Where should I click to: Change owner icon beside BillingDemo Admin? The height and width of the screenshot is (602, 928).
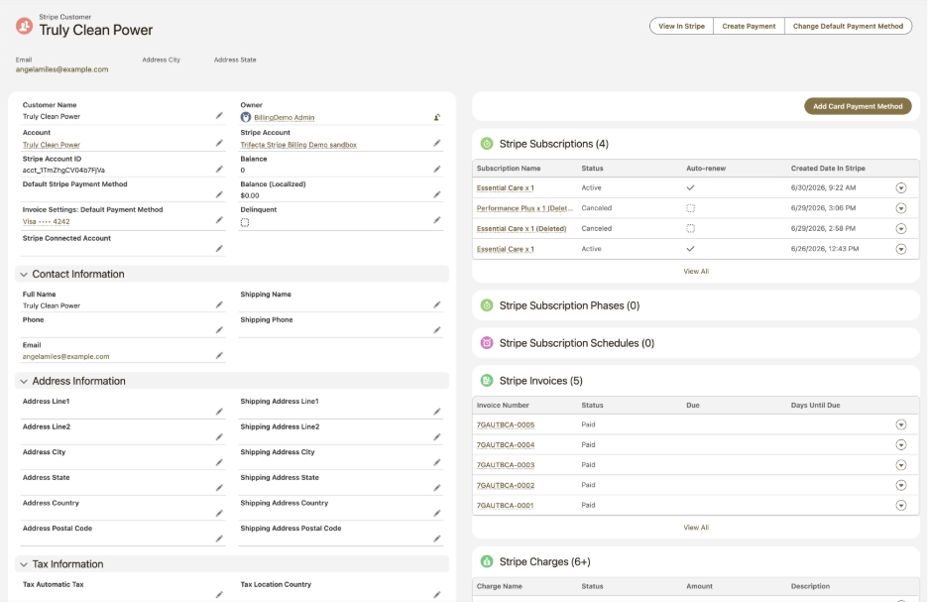[437, 117]
